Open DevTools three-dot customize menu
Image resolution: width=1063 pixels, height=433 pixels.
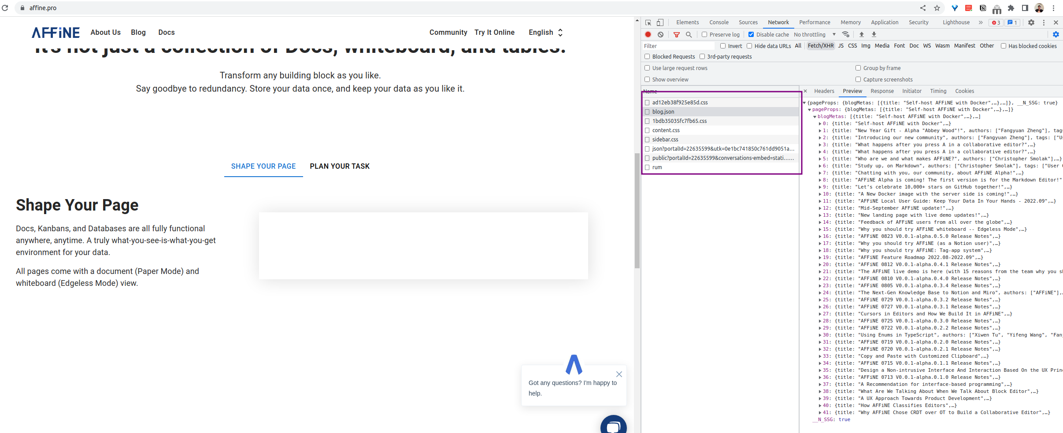(x=1044, y=22)
